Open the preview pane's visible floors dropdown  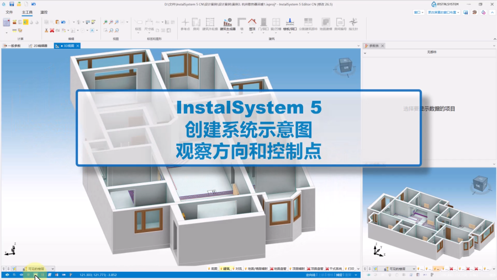398,268
